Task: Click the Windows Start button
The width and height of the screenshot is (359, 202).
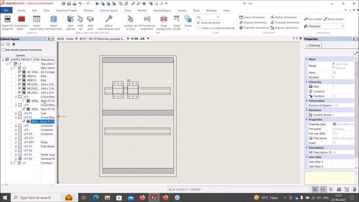Action: point(5,198)
